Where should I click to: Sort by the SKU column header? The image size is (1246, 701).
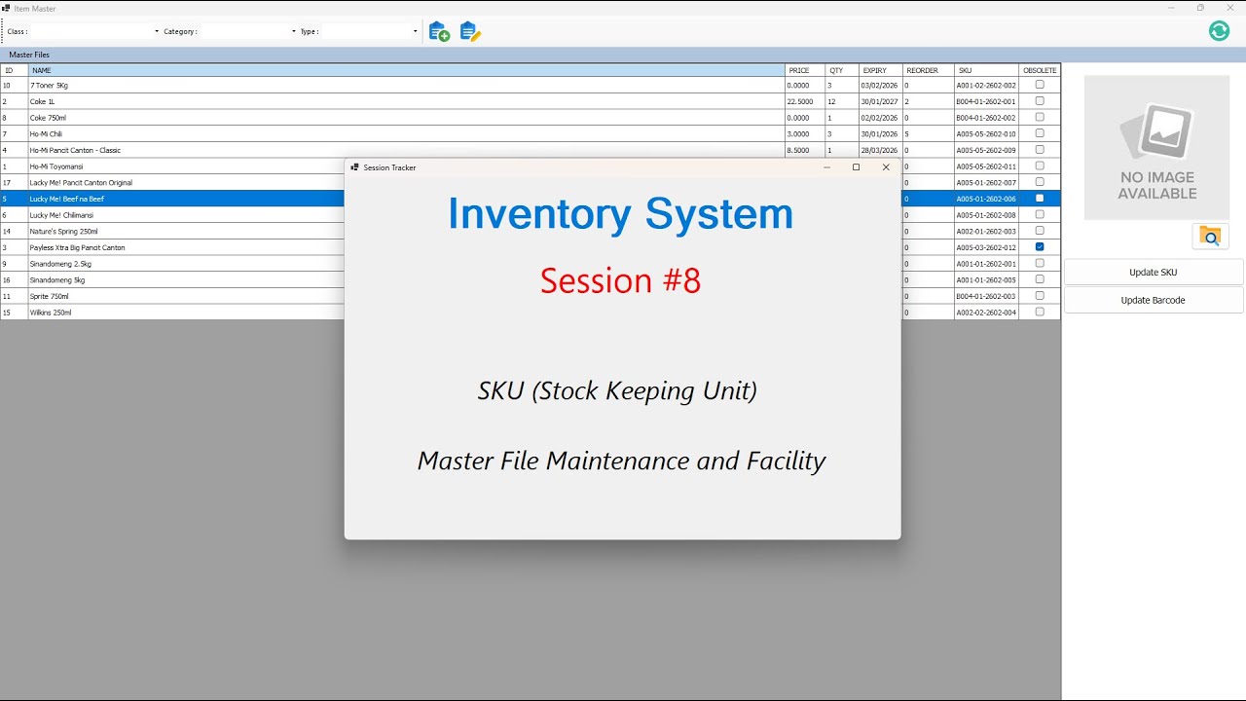coord(986,70)
